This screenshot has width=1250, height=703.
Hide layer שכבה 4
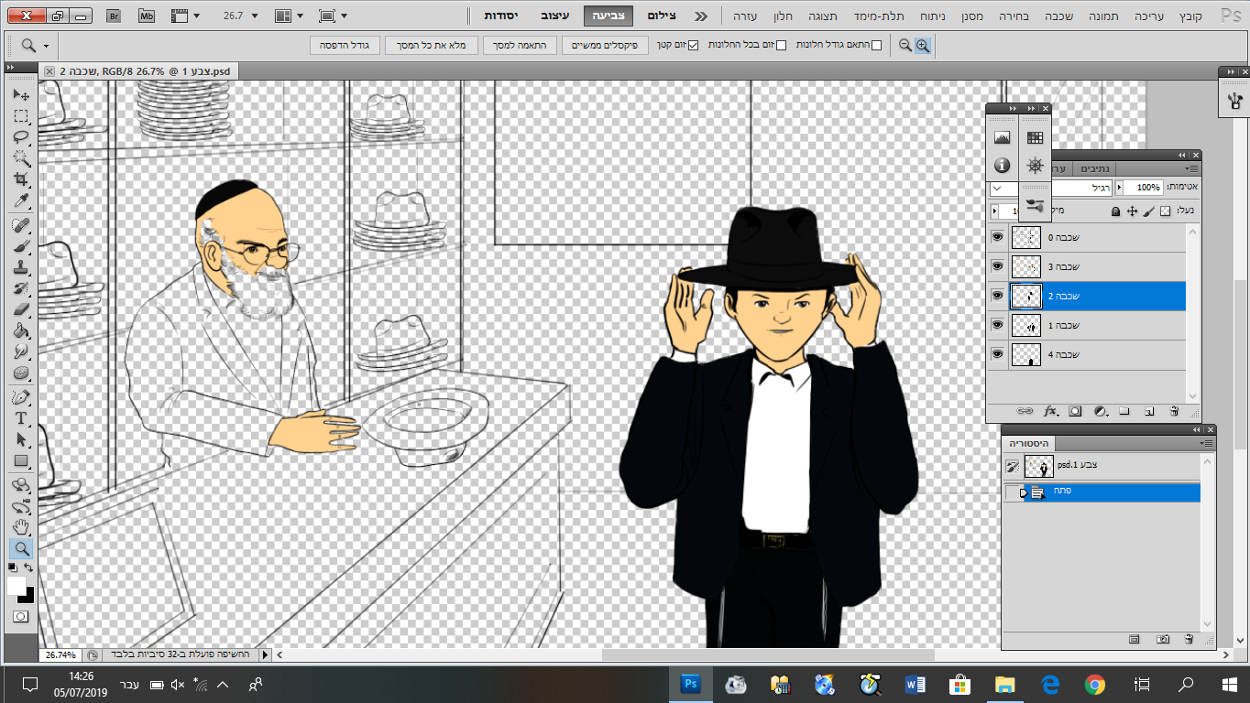click(997, 354)
